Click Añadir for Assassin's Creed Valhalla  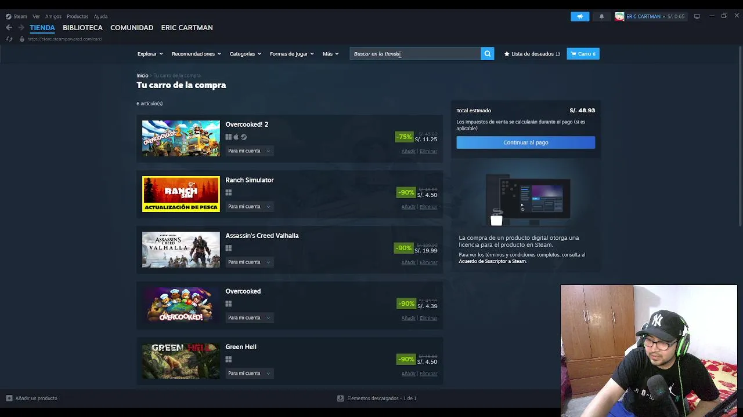pos(408,262)
